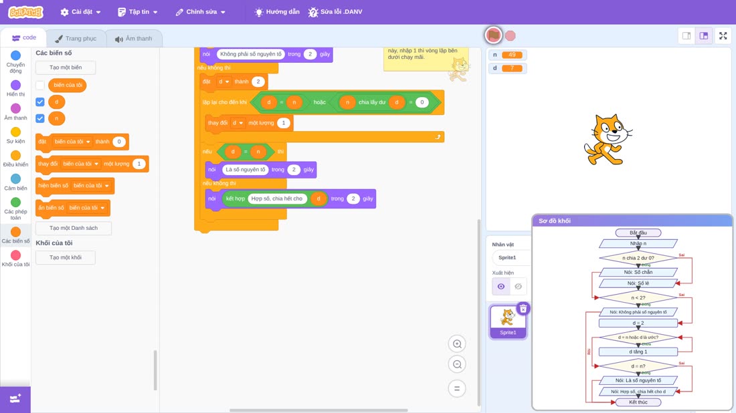Screen dimensions: 736x413
Task: Select the Khối của tôi category
Action: coord(15,258)
